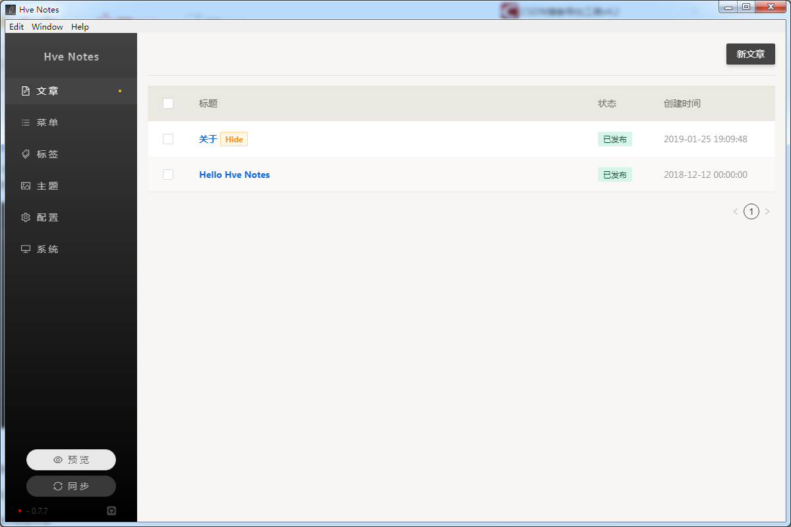This screenshot has width=791, height=527.
Task: Click the orange Hide tag
Action: 234,139
